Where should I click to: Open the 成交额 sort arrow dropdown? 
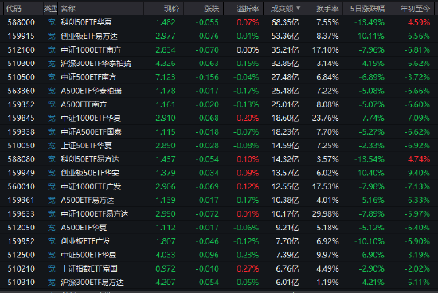298,8
